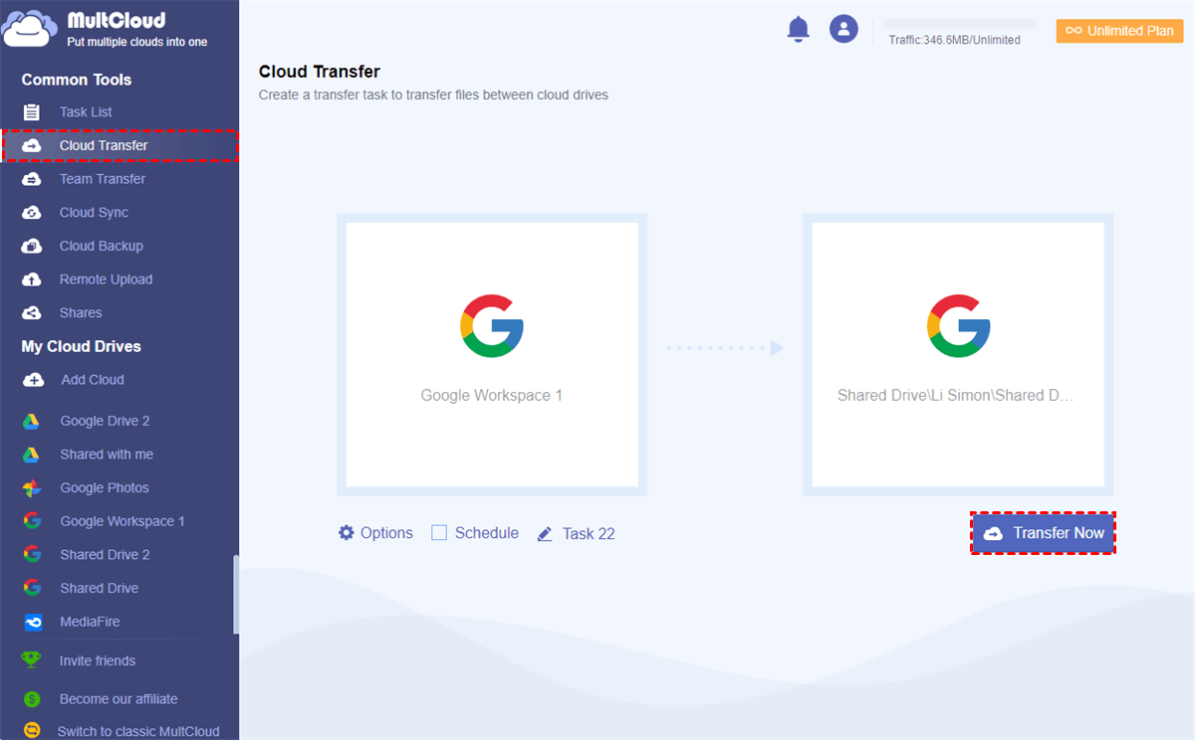Click the MediaFire icon

33,623
